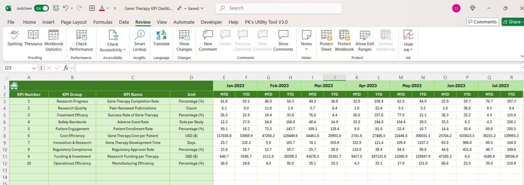524x185 pixels.
Task: Click the Name Box showing J23
Action: 18,68
